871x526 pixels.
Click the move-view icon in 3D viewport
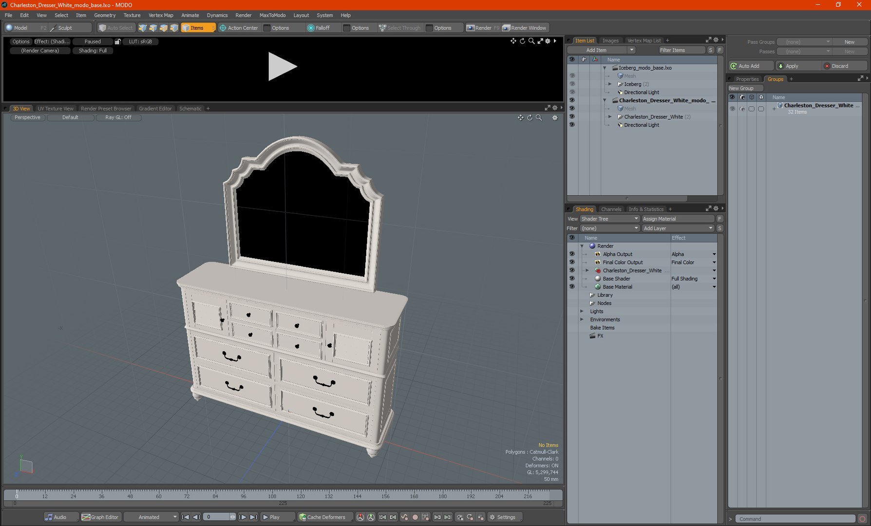(x=521, y=117)
